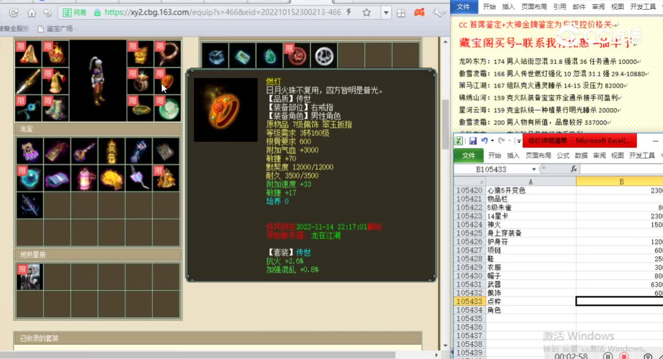
Task: Open 开发工具 tab in the Word window
Action: [643, 7]
